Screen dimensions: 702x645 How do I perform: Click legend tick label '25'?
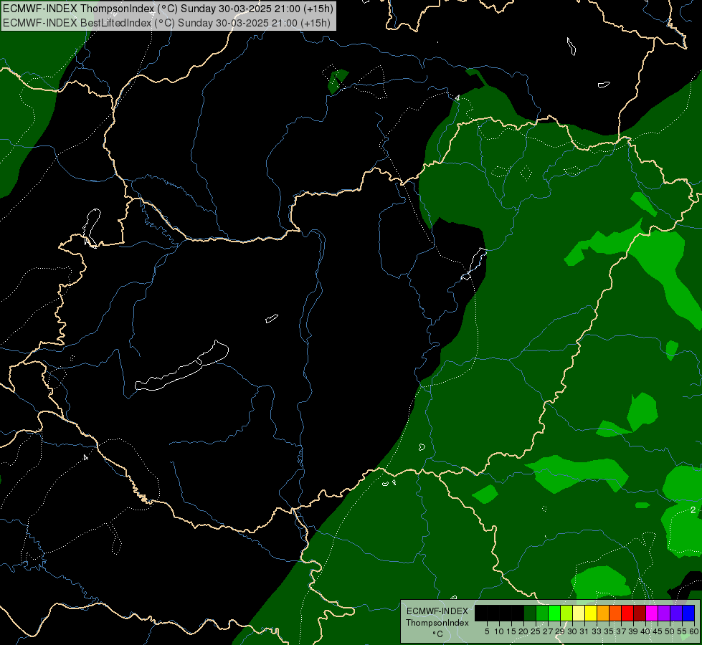[536, 631]
